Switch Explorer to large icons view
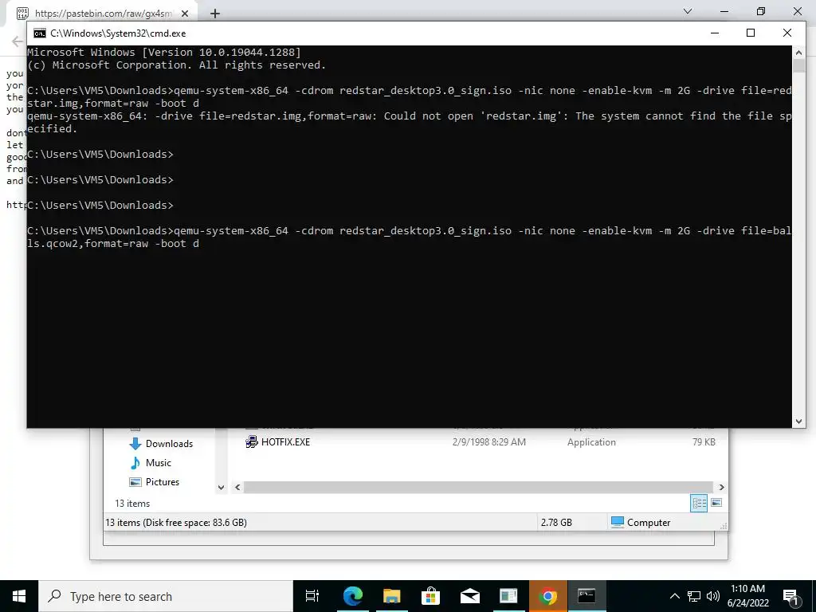The image size is (816, 612). (x=716, y=503)
